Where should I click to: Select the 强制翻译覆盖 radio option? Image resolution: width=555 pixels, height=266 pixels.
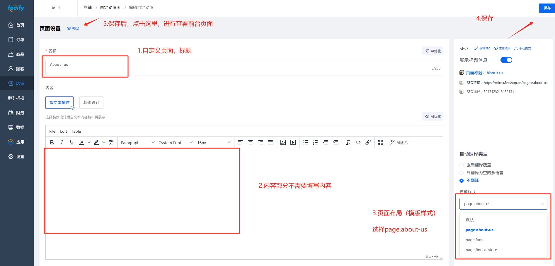[462, 165]
